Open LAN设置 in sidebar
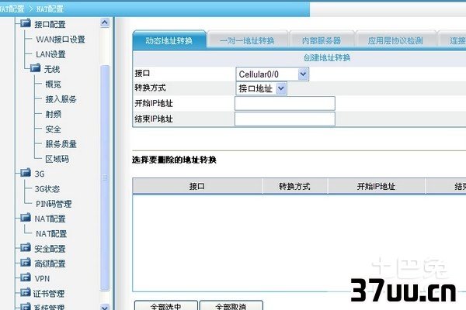466x310 pixels. (x=50, y=54)
